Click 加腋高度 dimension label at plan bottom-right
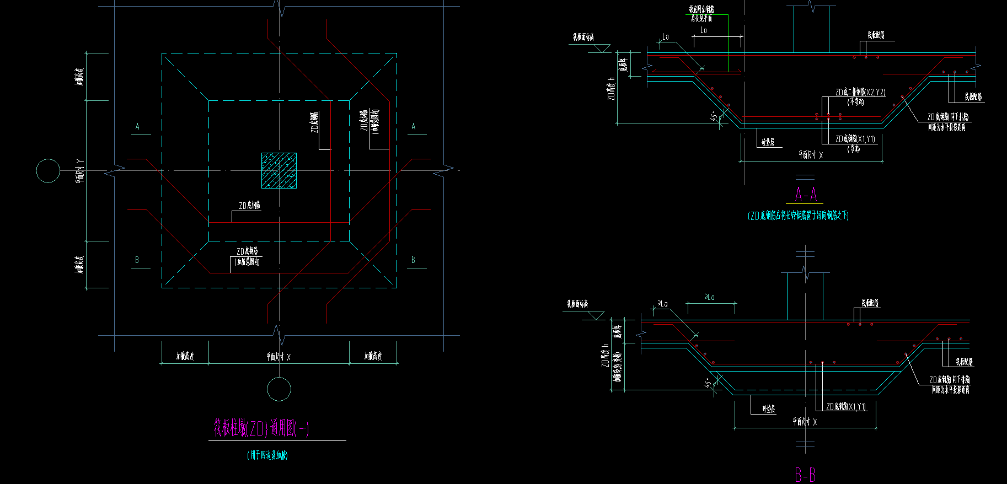 [x=373, y=356]
